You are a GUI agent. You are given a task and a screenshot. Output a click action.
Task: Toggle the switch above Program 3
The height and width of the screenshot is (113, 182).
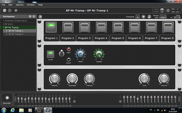84,27
